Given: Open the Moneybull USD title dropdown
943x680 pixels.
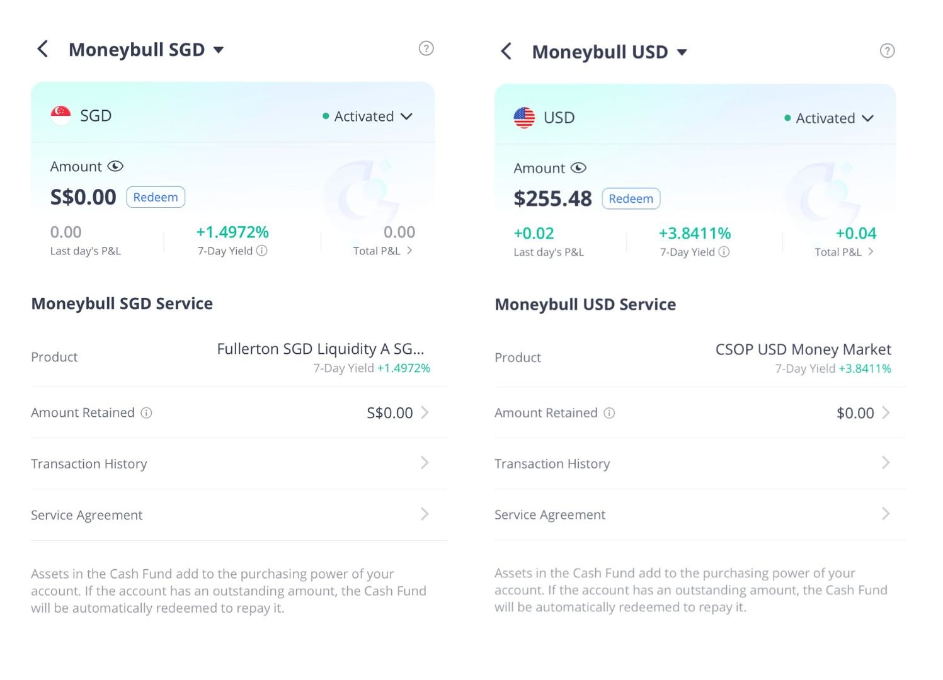Looking at the screenshot, I should pyautogui.click(x=683, y=52).
